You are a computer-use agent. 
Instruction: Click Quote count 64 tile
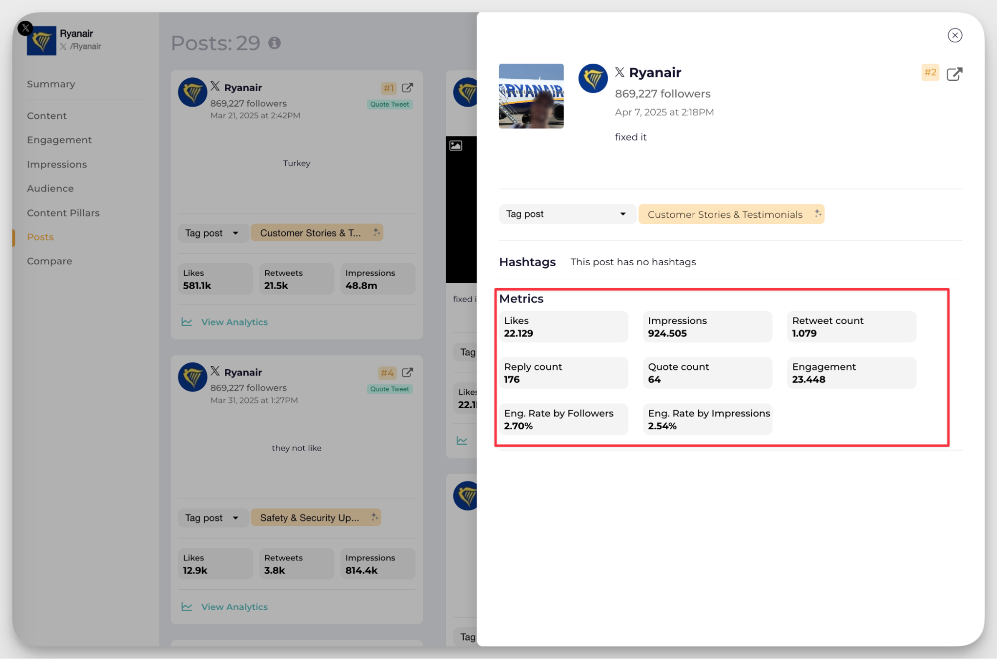tap(707, 373)
